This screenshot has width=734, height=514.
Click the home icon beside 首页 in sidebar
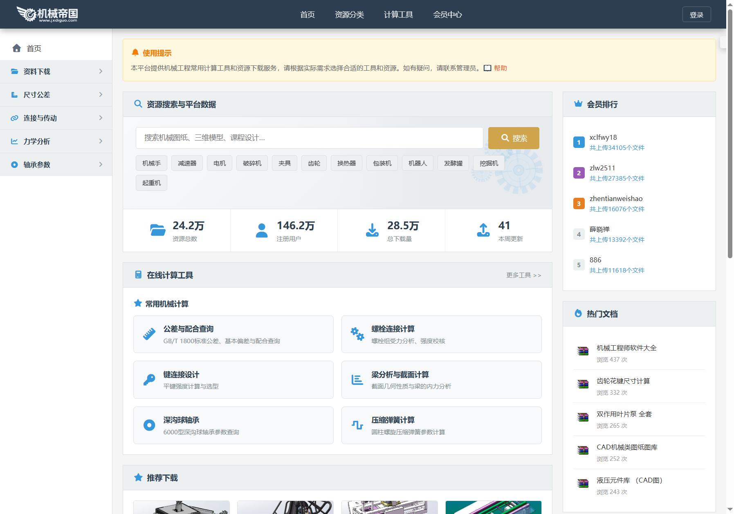click(x=17, y=48)
